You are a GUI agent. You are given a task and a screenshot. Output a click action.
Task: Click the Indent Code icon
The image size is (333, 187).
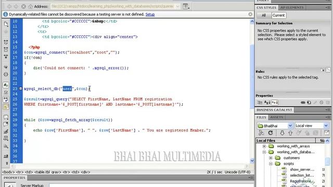tap(6, 156)
